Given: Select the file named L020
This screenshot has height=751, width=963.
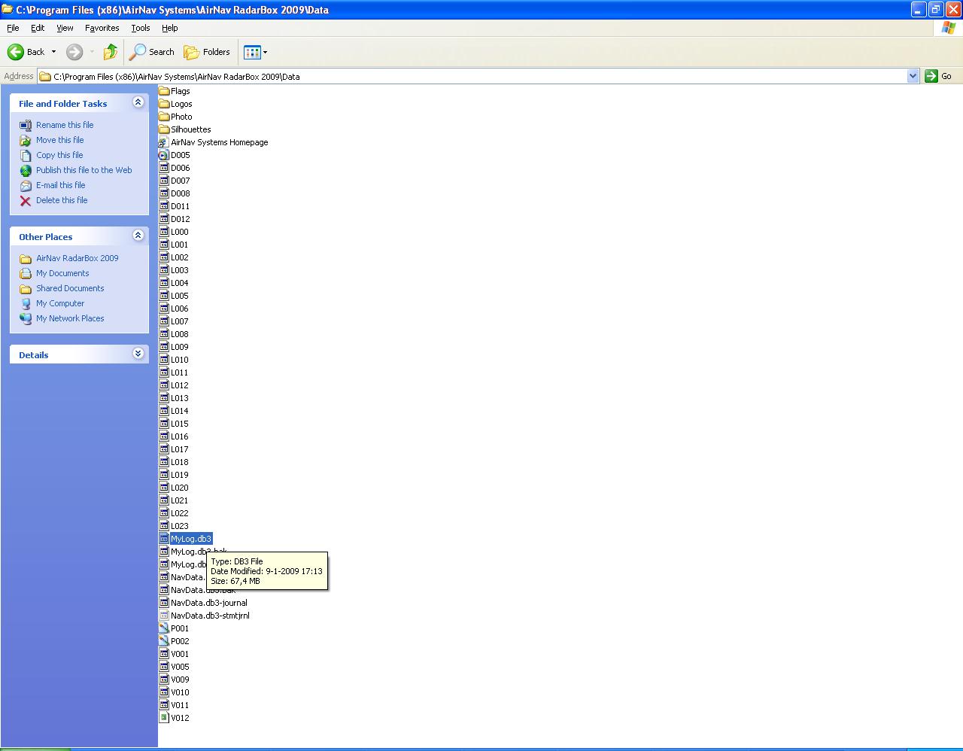Looking at the screenshot, I should [x=180, y=488].
